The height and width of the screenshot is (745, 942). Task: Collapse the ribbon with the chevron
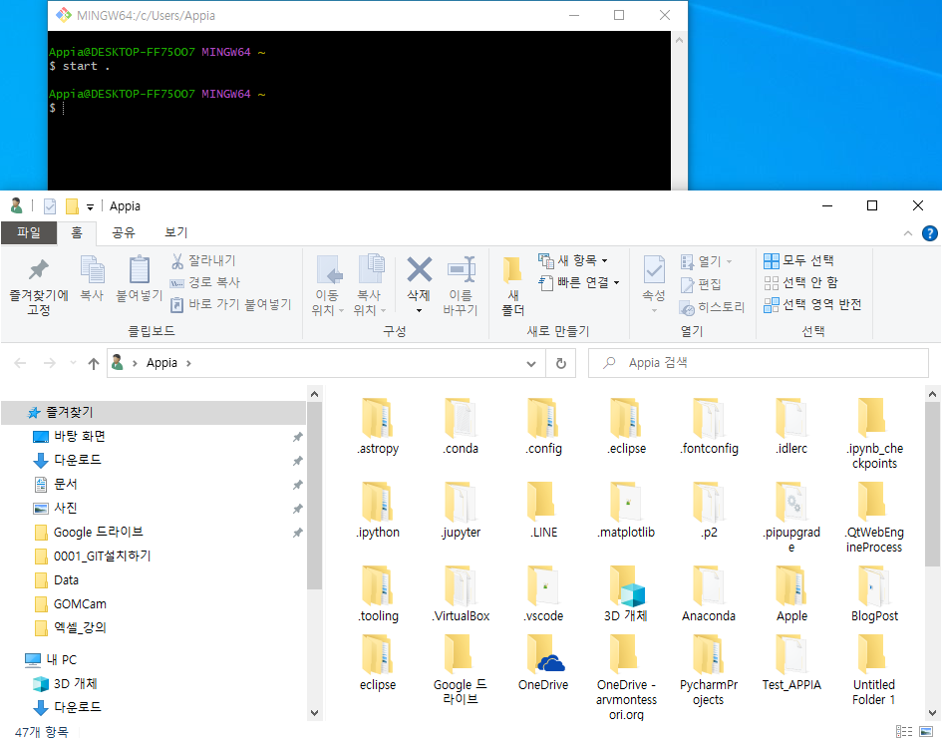[x=908, y=233]
